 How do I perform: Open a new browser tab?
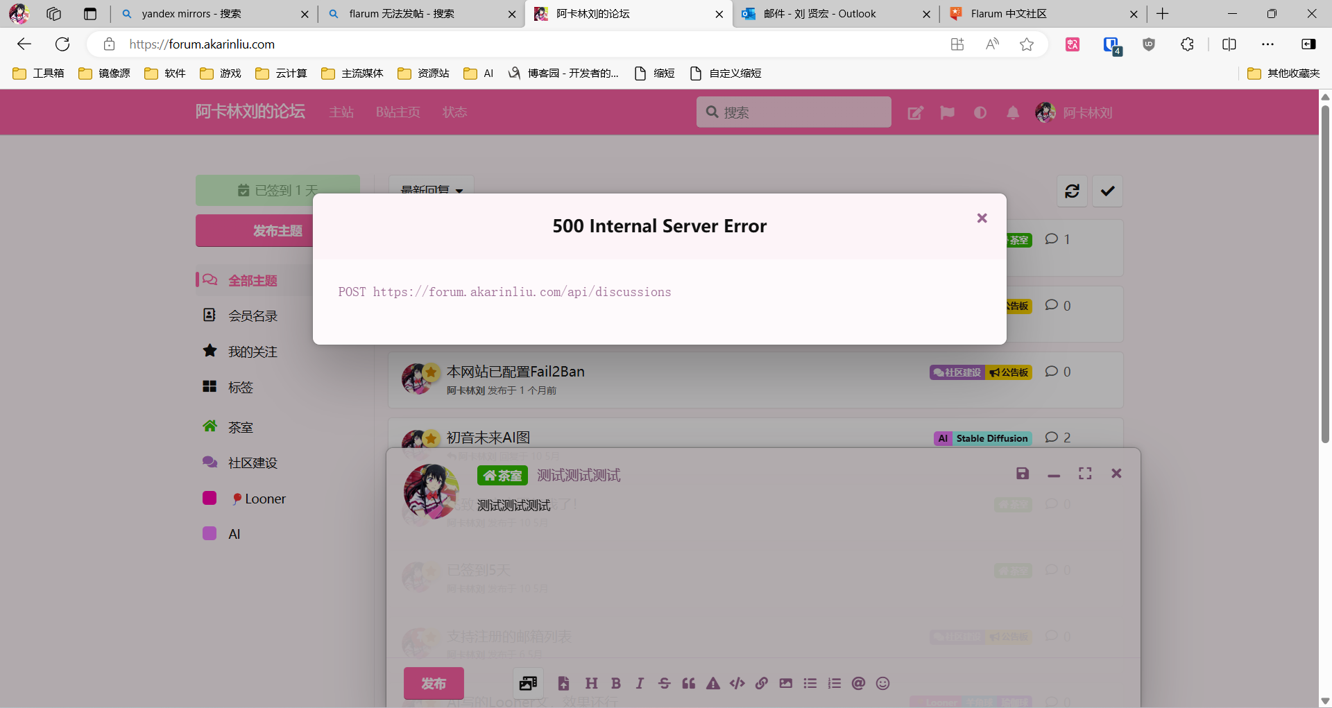pos(1163,14)
